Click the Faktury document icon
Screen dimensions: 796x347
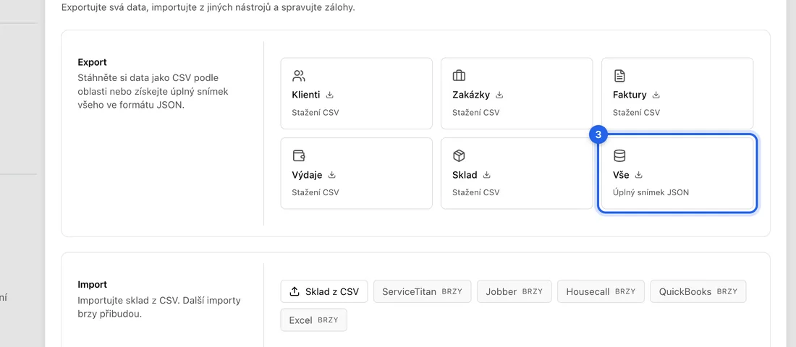619,76
